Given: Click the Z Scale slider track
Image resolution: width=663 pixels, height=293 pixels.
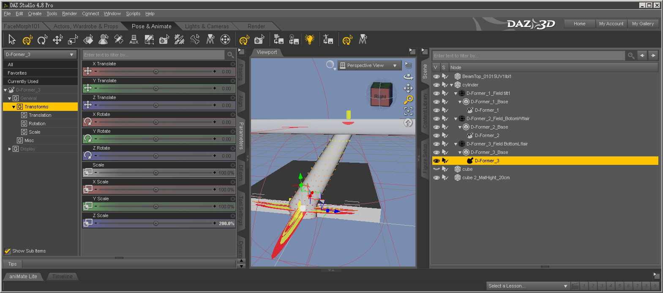Looking at the screenshot, I should coord(156,223).
